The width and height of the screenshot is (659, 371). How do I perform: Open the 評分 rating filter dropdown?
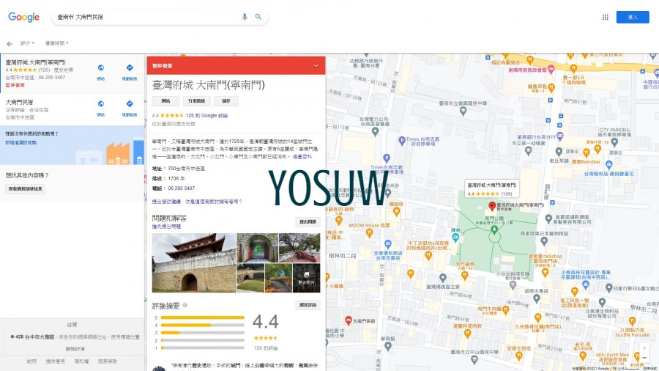pyautogui.click(x=27, y=44)
